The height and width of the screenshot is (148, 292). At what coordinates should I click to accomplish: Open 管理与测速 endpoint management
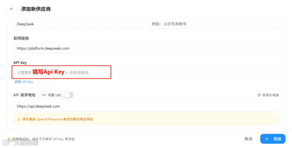coord(268,95)
